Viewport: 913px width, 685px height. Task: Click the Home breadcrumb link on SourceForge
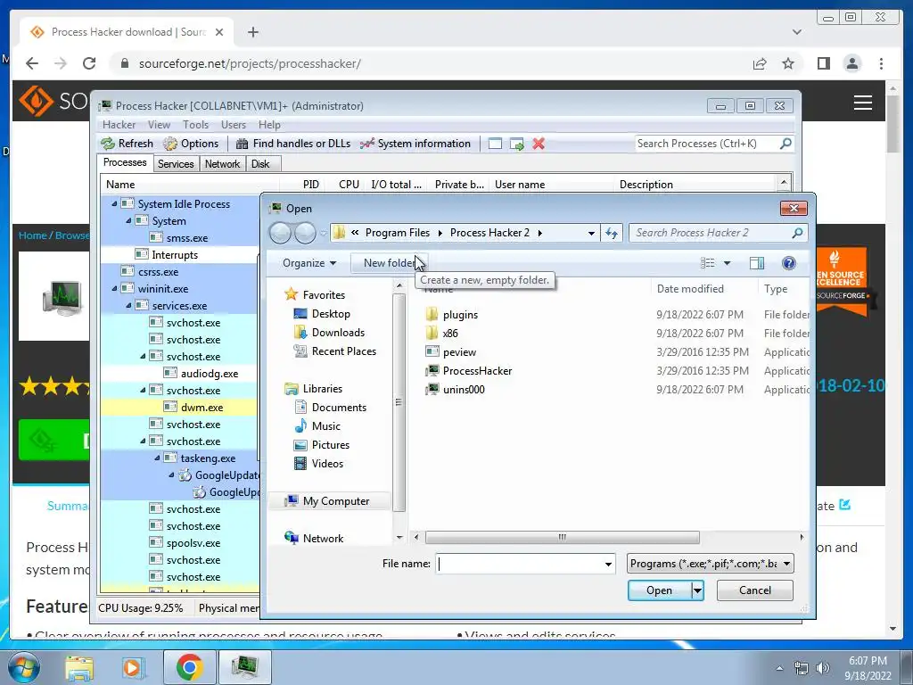tap(32, 235)
